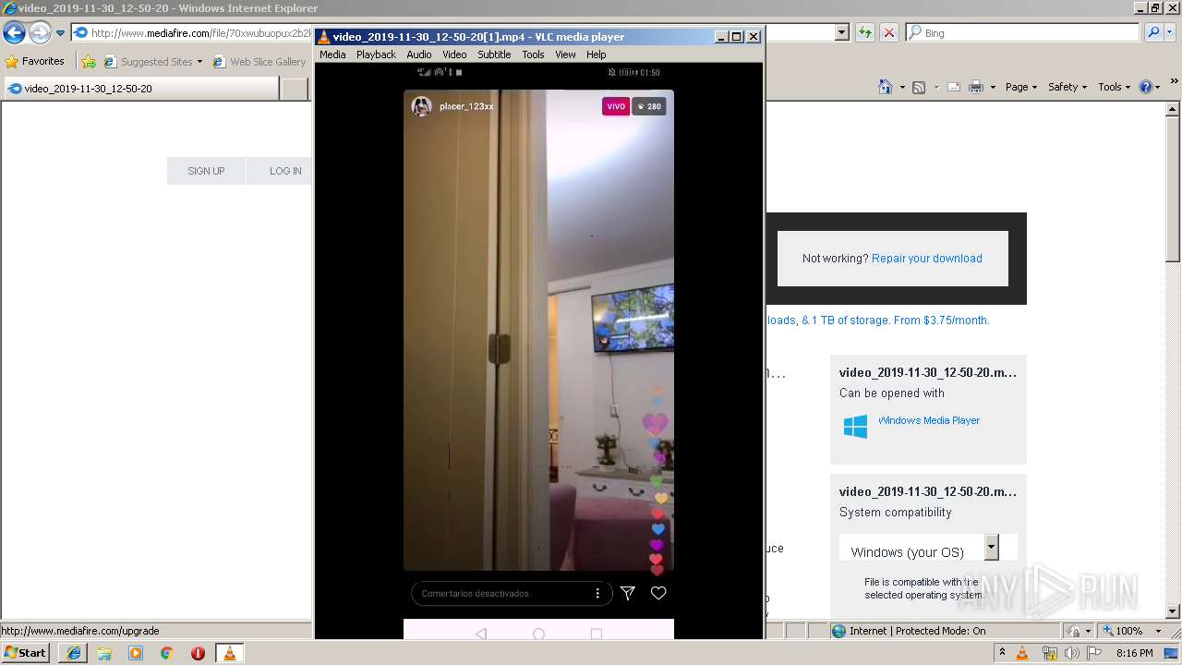Click the Windows logo icon
Screen dimensions: 1182x665
click(x=855, y=426)
